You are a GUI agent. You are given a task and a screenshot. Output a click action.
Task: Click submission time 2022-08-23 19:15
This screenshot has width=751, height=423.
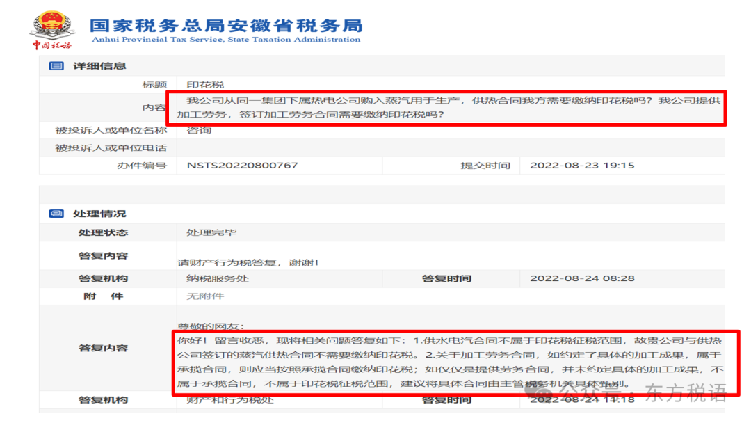click(x=582, y=166)
